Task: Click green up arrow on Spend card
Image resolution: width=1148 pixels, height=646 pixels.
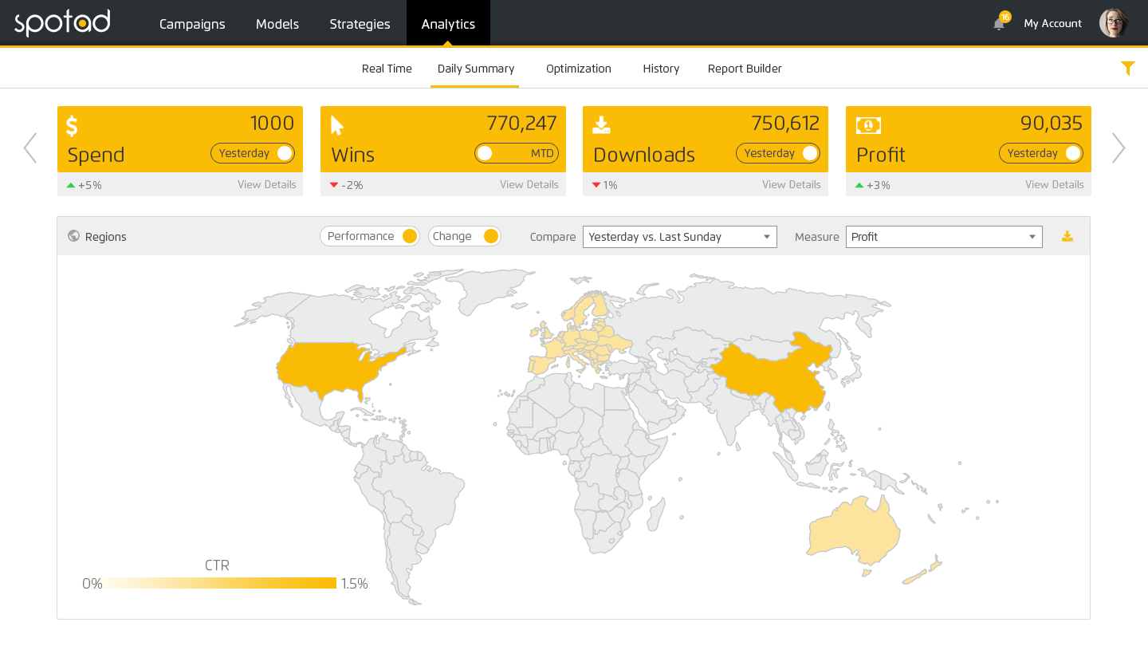Action: (71, 185)
